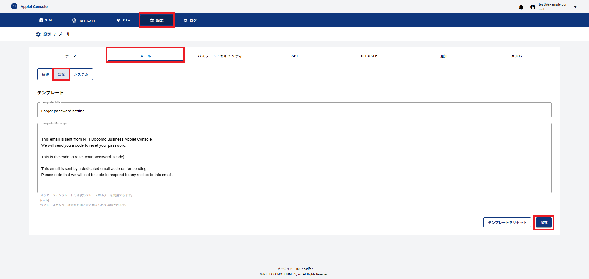Select the 認証 template toggle
The height and width of the screenshot is (279, 589).
click(x=61, y=74)
